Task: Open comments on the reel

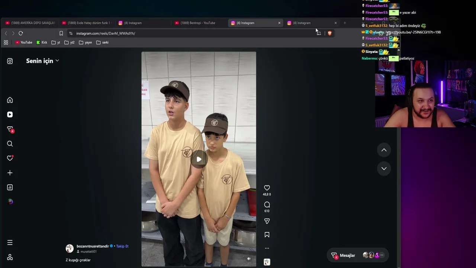Action: tap(267, 205)
